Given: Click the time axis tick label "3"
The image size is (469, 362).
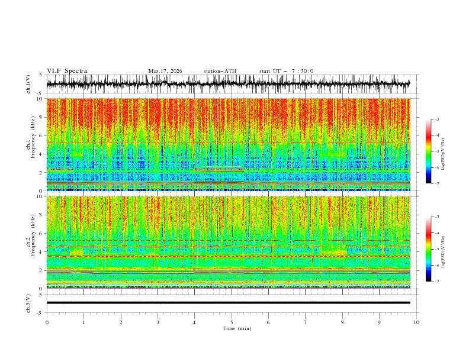Looking at the screenshot, I should (x=158, y=322).
